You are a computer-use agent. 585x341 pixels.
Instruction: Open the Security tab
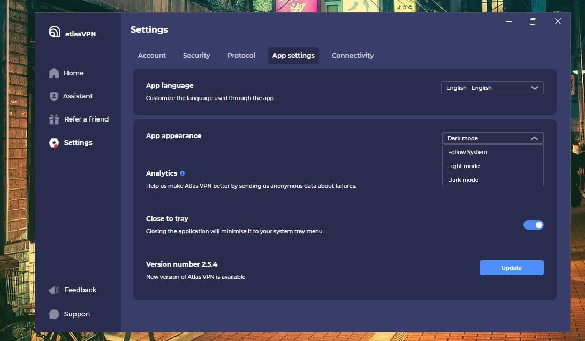196,56
